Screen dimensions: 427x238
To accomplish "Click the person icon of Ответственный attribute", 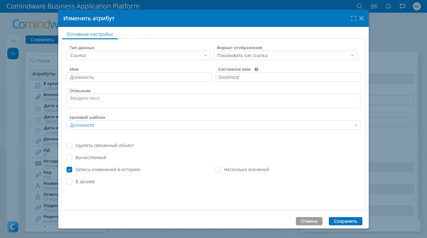I will [x=38, y=197].
